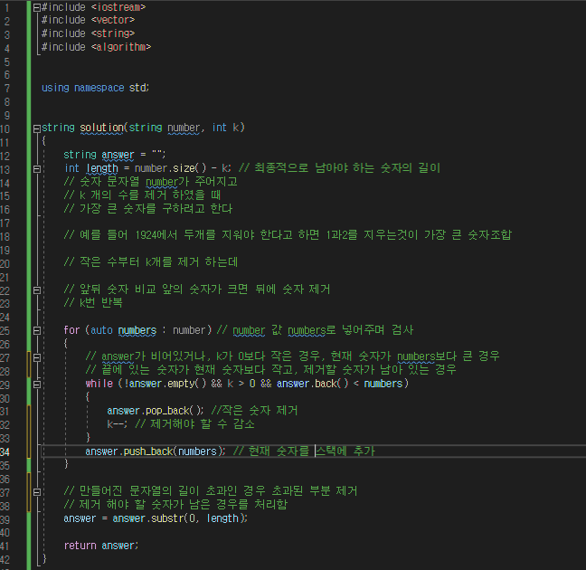Image resolution: width=586 pixels, height=570 pixels.
Task: Collapse the comment block at line 37
Action: click(36, 492)
